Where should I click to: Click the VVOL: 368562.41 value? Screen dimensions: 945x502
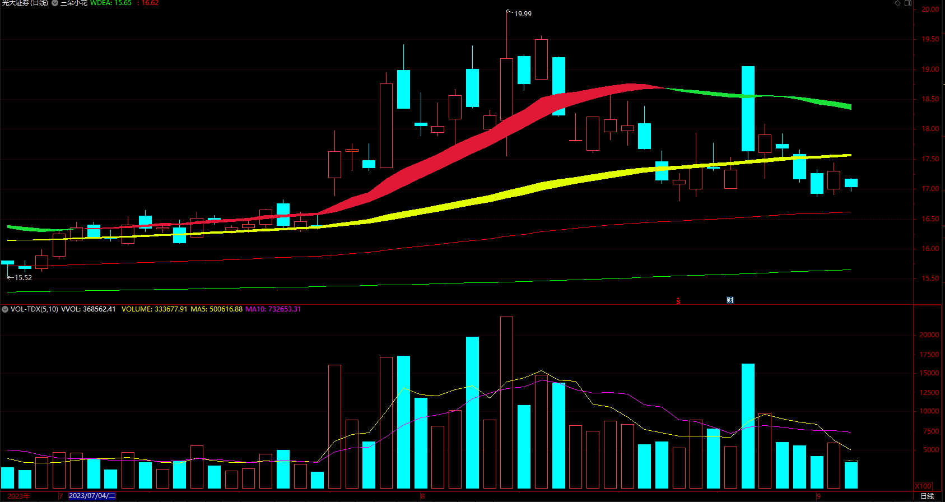point(89,309)
